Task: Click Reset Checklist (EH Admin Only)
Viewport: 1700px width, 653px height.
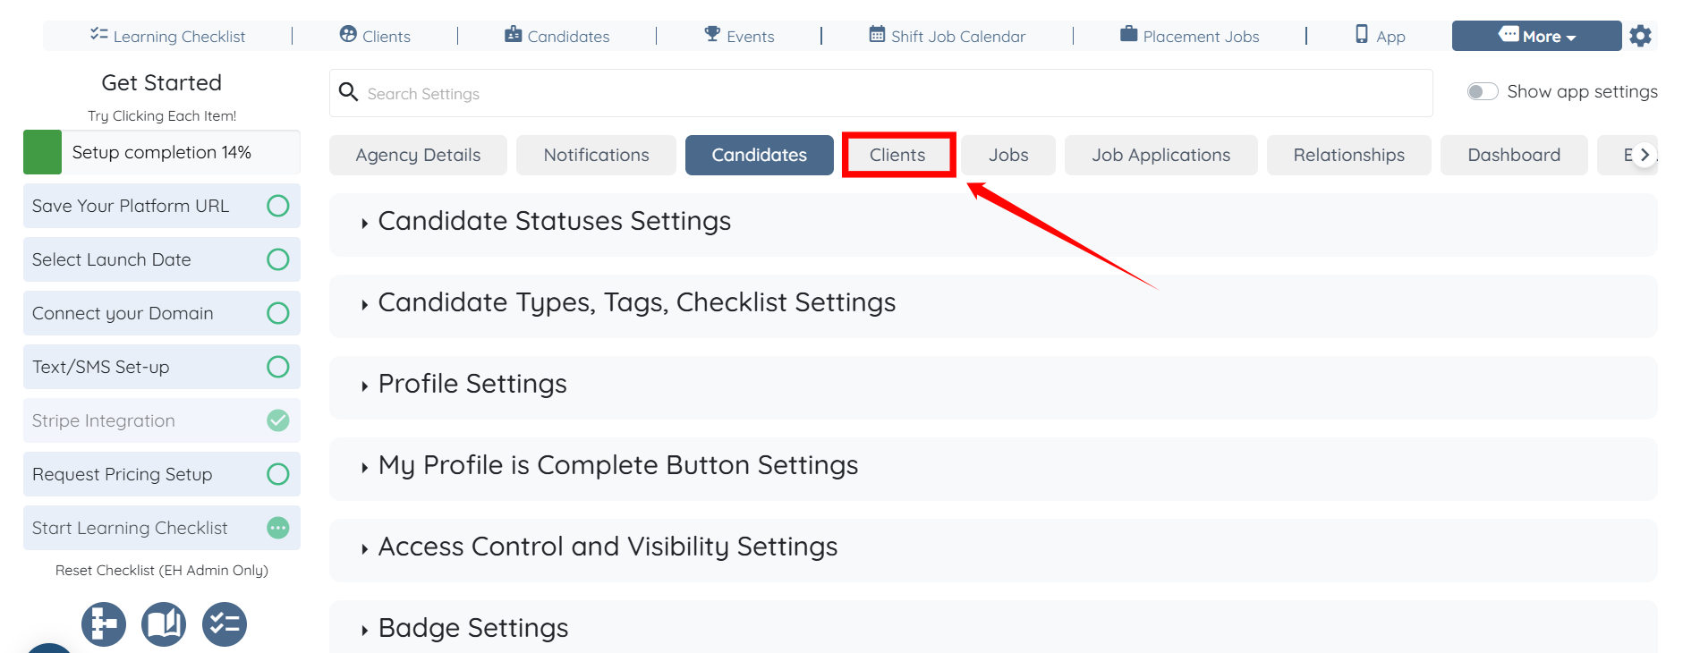Action: tap(162, 570)
